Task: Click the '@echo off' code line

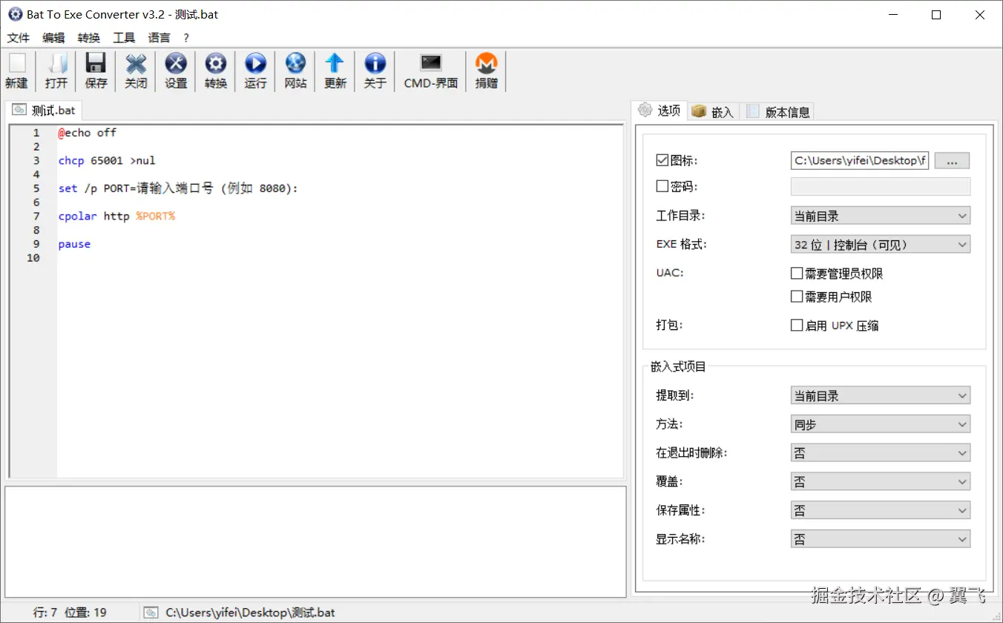Action: pos(88,133)
